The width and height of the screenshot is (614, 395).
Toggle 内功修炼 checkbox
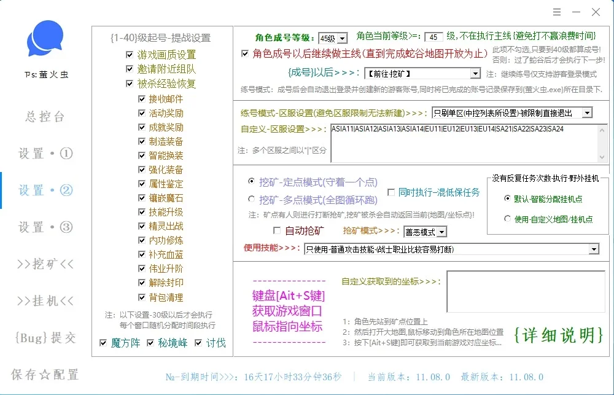142,240
